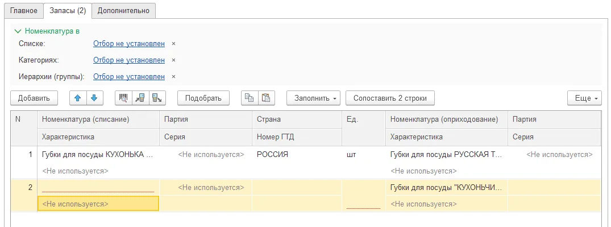611x227 pixels.
Task: Copy rows to clipboard icon
Action: click(x=250, y=98)
